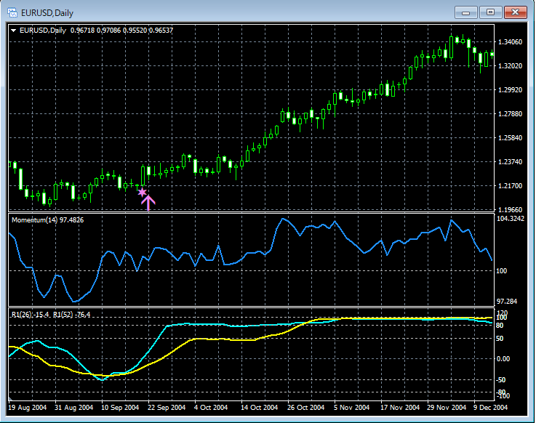Select the pink star marker on chart
Image resolution: width=536 pixels, height=423 pixels.
click(142, 192)
